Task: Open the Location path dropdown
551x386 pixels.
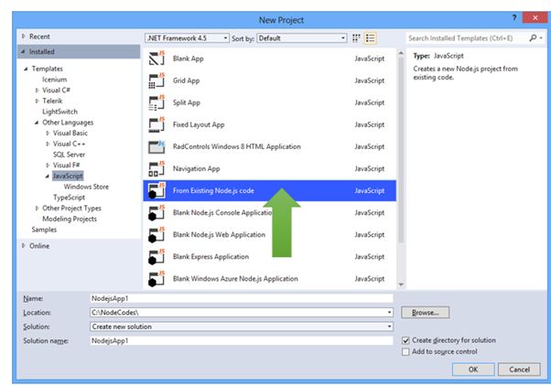Action: (x=389, y=312)
